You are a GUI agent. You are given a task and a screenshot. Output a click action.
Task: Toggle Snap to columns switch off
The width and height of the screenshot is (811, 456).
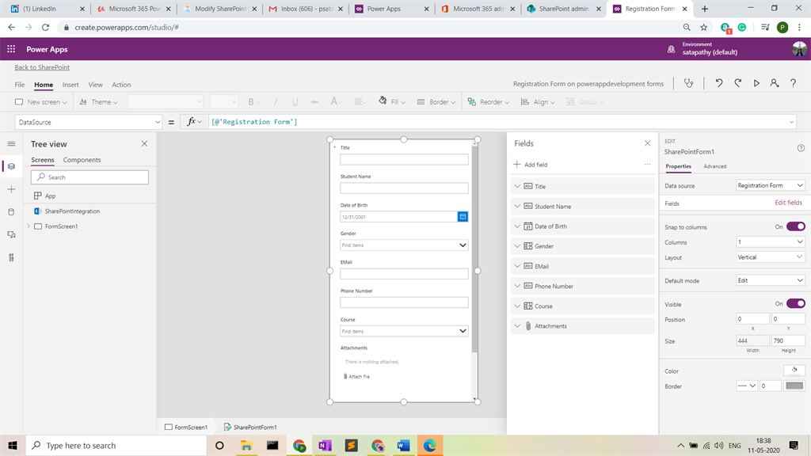tap(795, 226)
